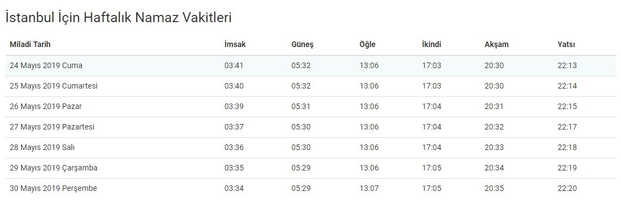Click the 17:05 İkindi time for Çarşamba

[432, 168]
